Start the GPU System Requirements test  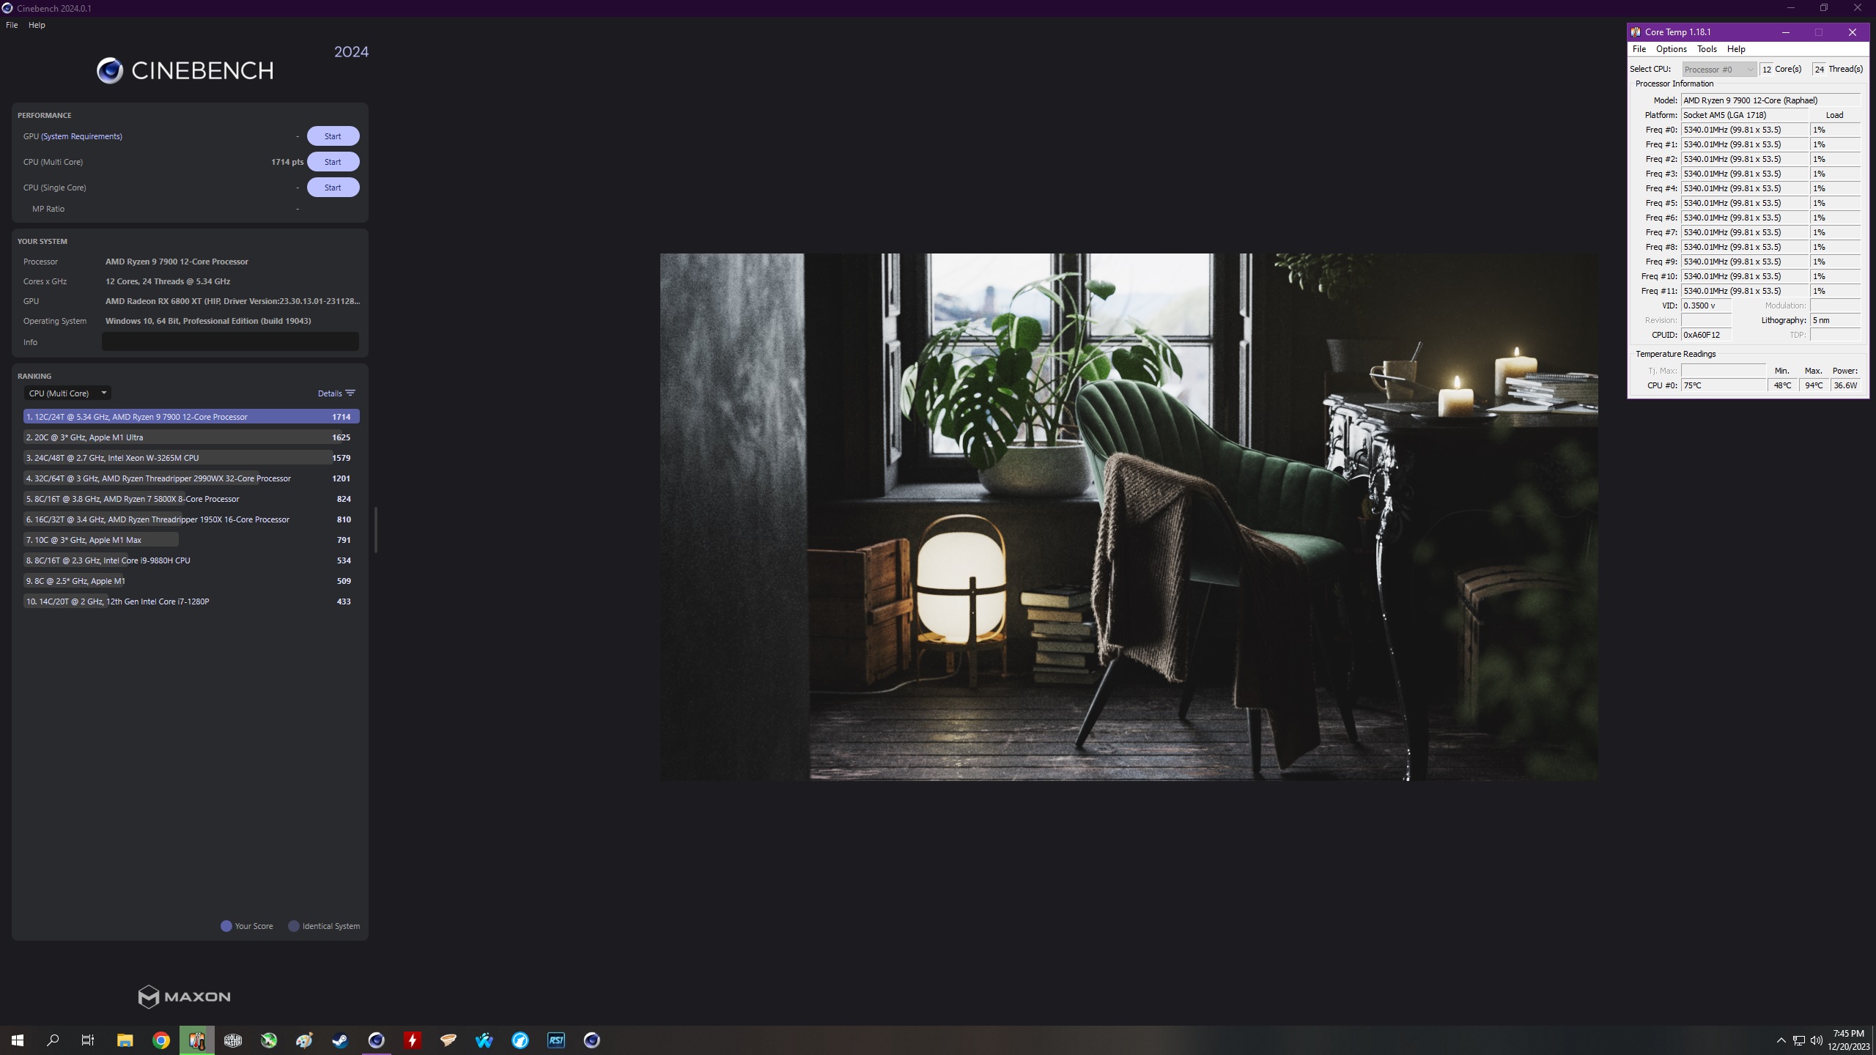point(333,136)
